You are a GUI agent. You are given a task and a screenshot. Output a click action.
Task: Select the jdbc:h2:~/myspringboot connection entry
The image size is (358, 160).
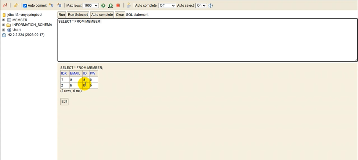[25, 15]
